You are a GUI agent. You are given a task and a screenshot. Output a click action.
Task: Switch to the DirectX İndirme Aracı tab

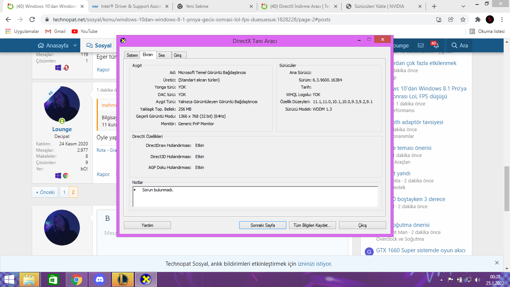[299, 6]
